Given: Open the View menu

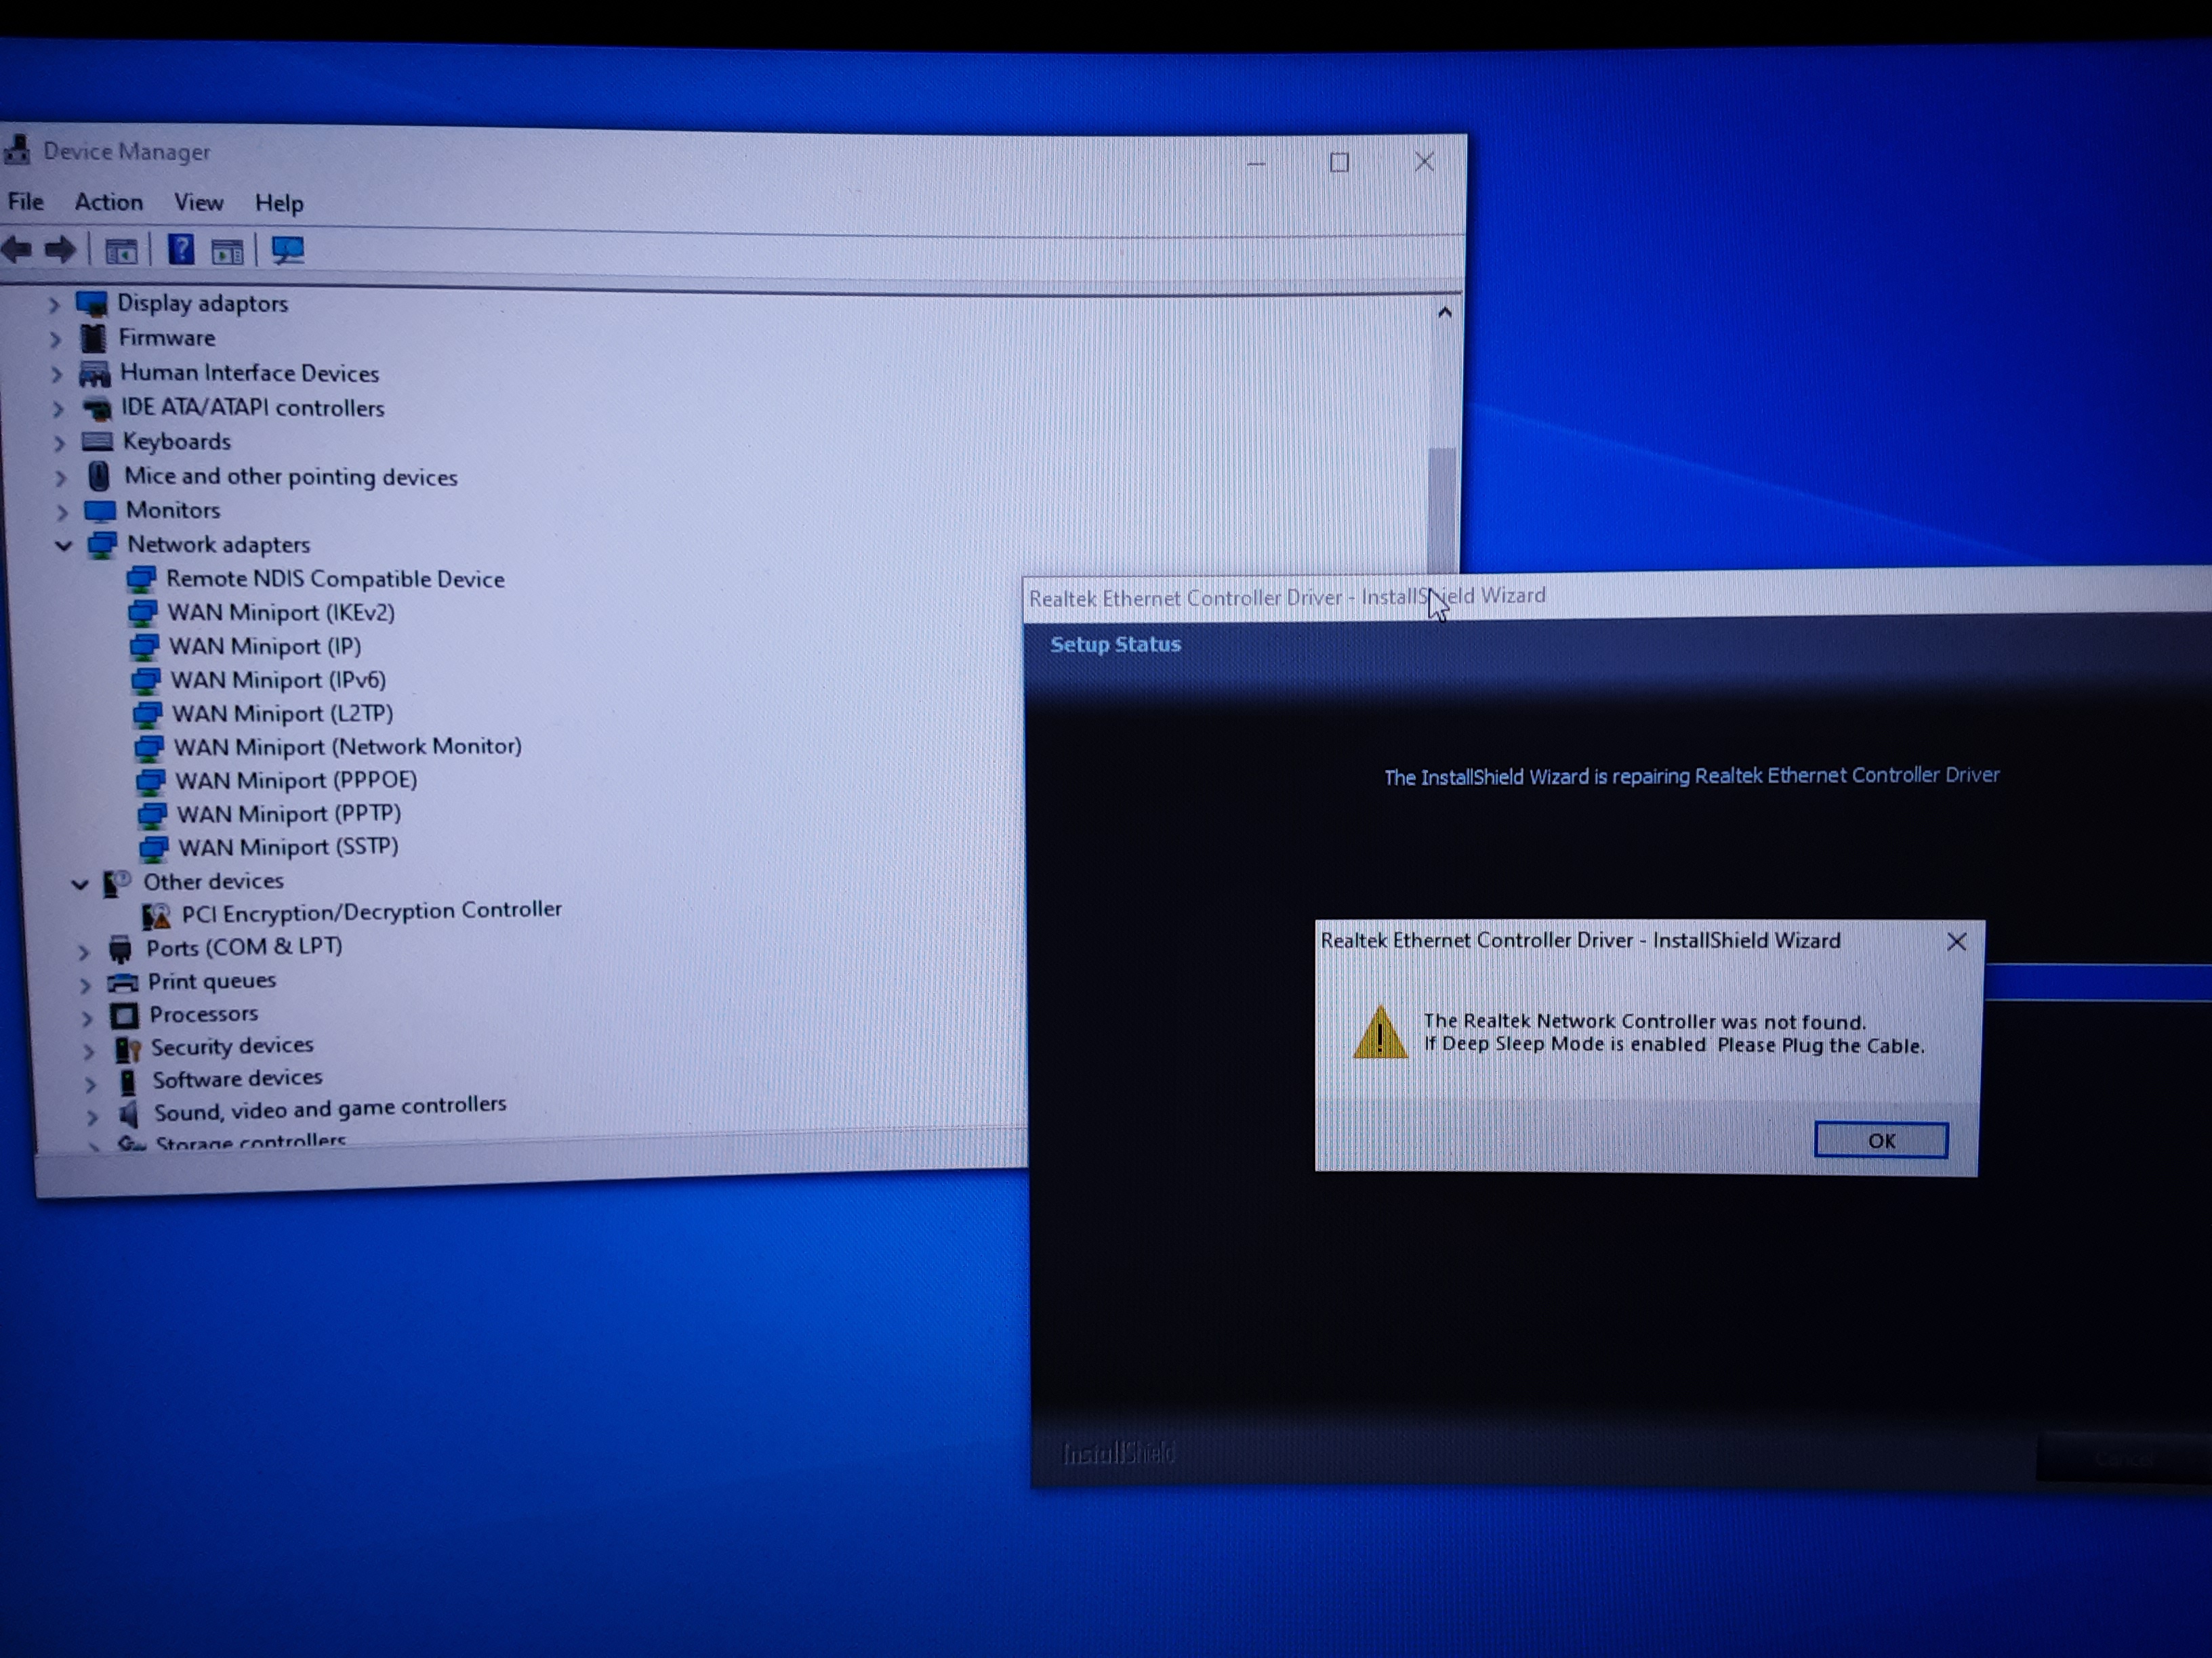Looking at the screenshot, I should (x=198, y=203).
